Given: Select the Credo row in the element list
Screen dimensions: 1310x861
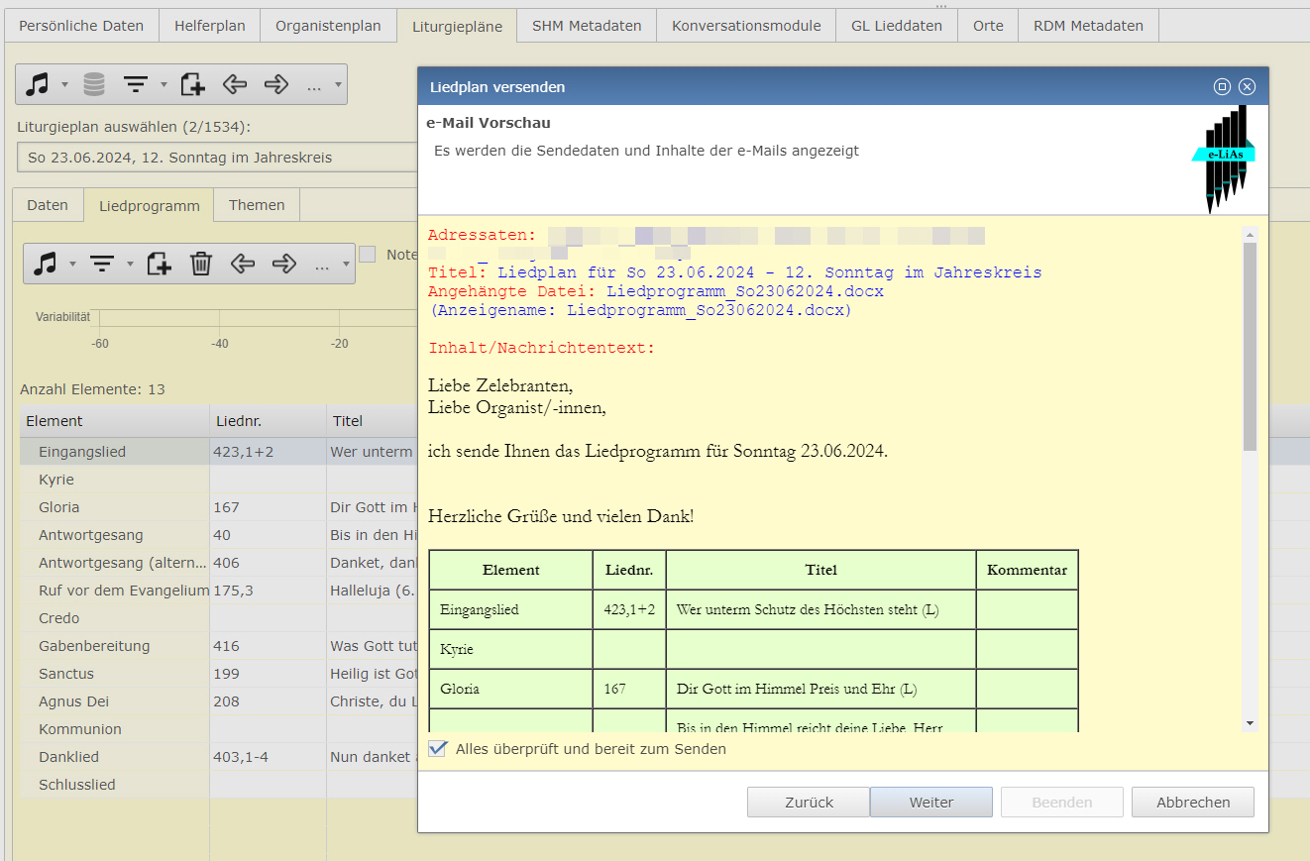Looking at the screenshot, I should [x=218, y=618].
